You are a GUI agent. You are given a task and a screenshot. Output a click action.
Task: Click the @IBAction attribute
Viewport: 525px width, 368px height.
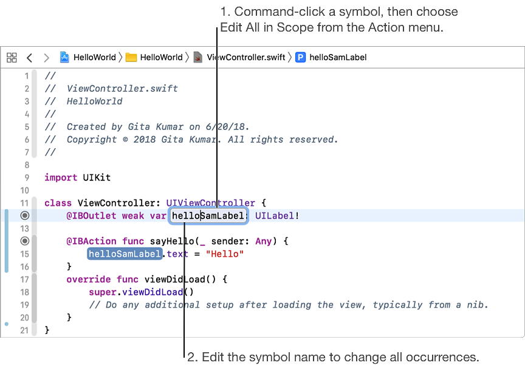[x=91, y=241]
